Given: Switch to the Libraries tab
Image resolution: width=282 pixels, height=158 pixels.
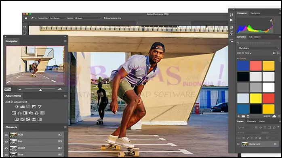Looking at the screenshot, I should click(x=241, y=37).
